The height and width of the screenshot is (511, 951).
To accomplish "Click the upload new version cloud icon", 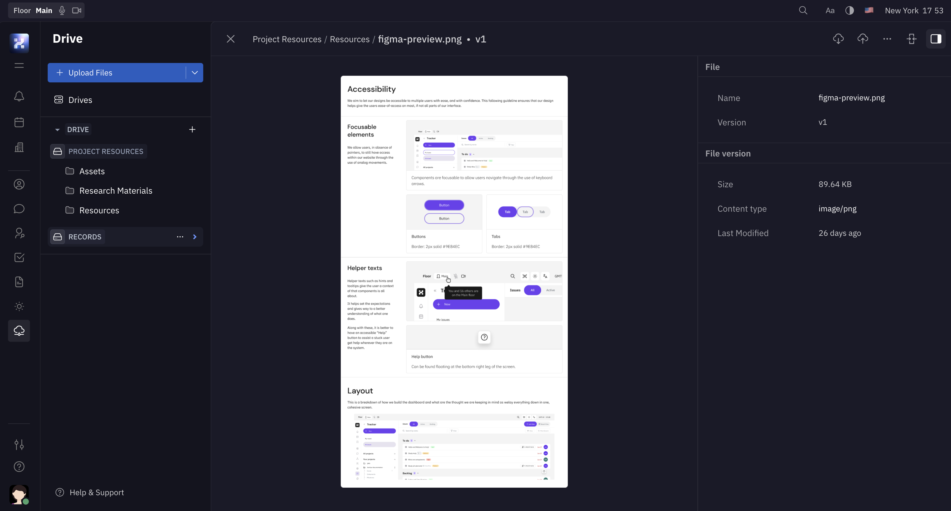I will click(x=862, y=39).
